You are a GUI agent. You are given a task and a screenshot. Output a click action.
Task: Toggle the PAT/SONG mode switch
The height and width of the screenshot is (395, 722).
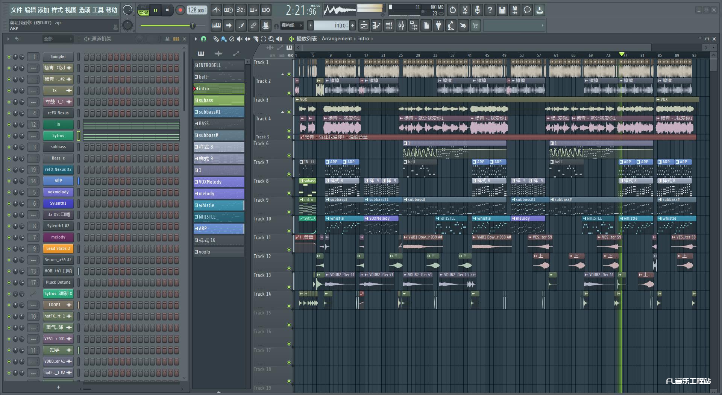143,10
